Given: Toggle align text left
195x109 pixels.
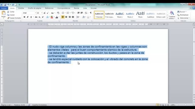Looking at the screenshot, I should [x=63, y=17].
